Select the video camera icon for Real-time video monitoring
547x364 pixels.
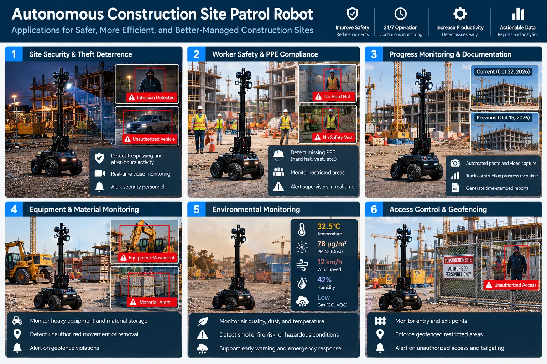pos(100,173)
